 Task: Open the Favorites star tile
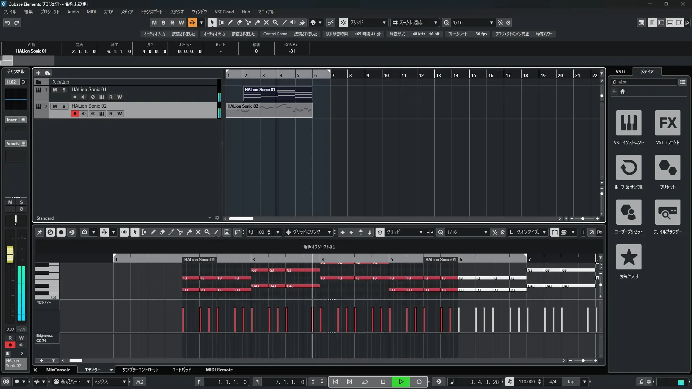point(629,257)
